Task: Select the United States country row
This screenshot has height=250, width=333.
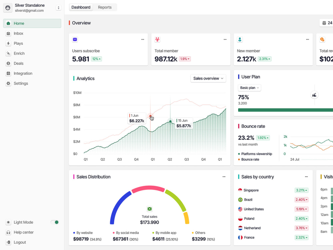Action: point(273,209)
